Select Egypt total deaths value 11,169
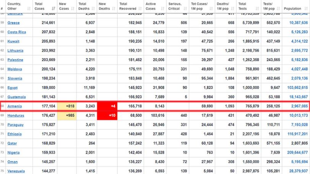This screenshot has width=310, height=174. (x=89, y=88)
